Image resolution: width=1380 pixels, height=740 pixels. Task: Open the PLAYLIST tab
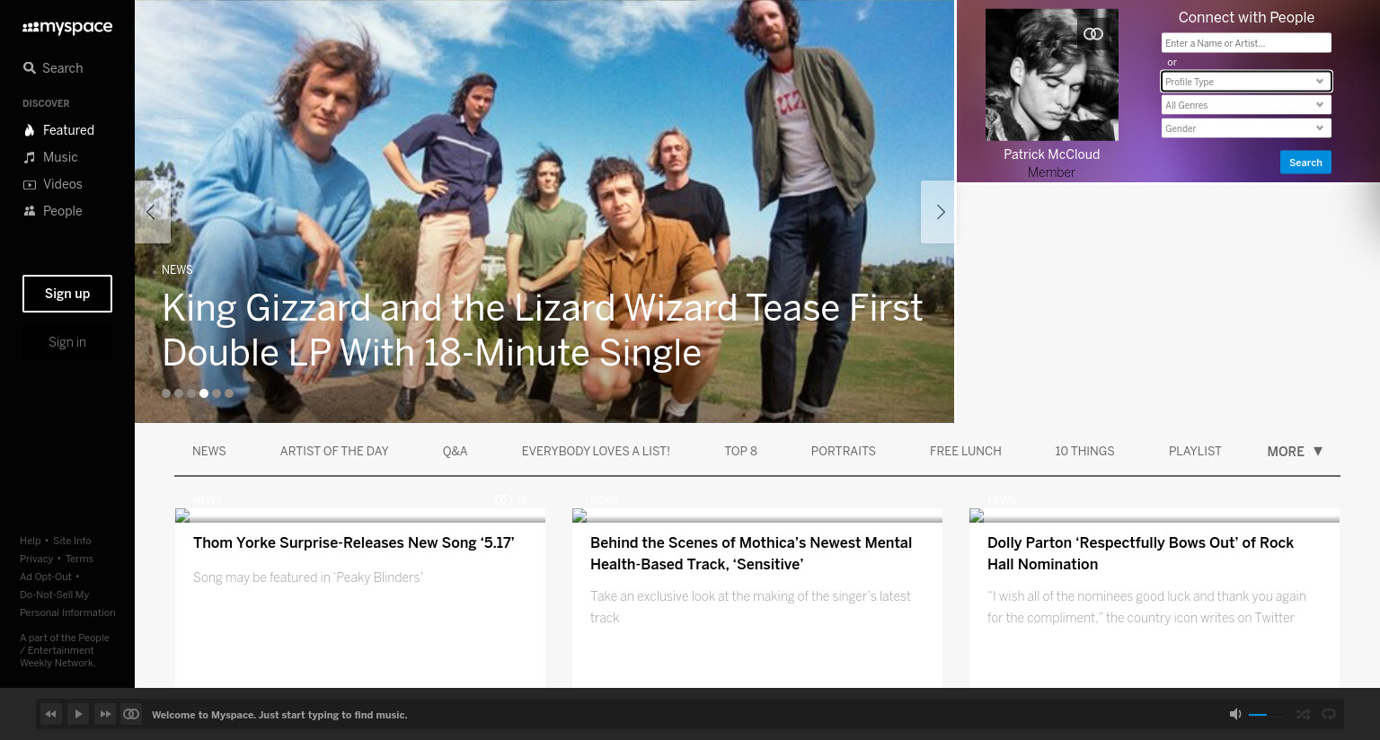pos(1195,451)
